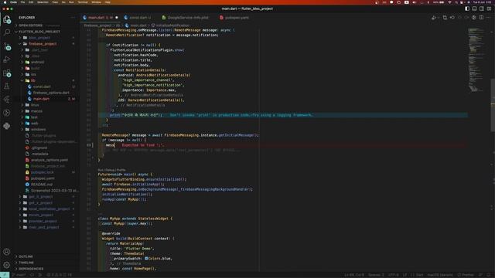Click the blue Colors.blue swatch in code
This screenshot has width=495, height=278.
tap(146, 259)
